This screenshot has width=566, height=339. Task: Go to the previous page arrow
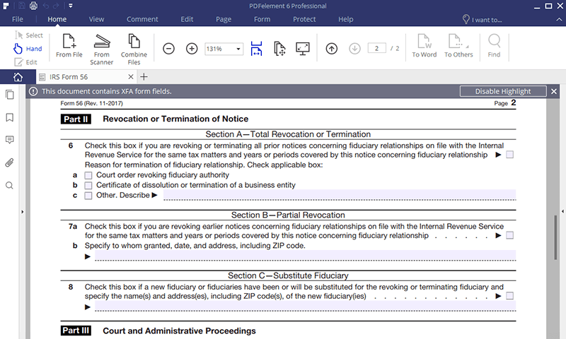pyautogui.click(x=331, y=48)
